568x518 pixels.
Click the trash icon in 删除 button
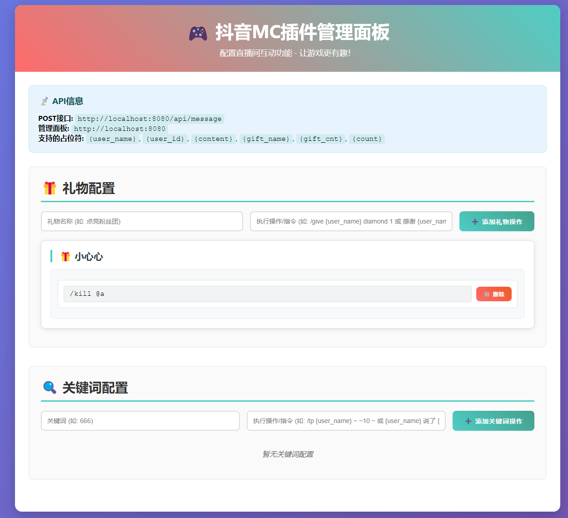487,294
